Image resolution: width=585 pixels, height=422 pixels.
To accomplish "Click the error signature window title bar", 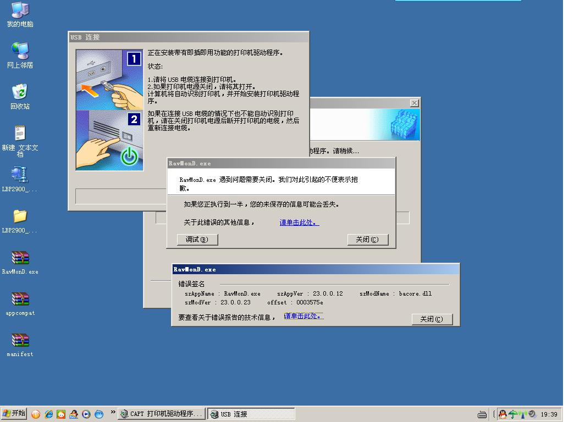I will tap(316, 269).
